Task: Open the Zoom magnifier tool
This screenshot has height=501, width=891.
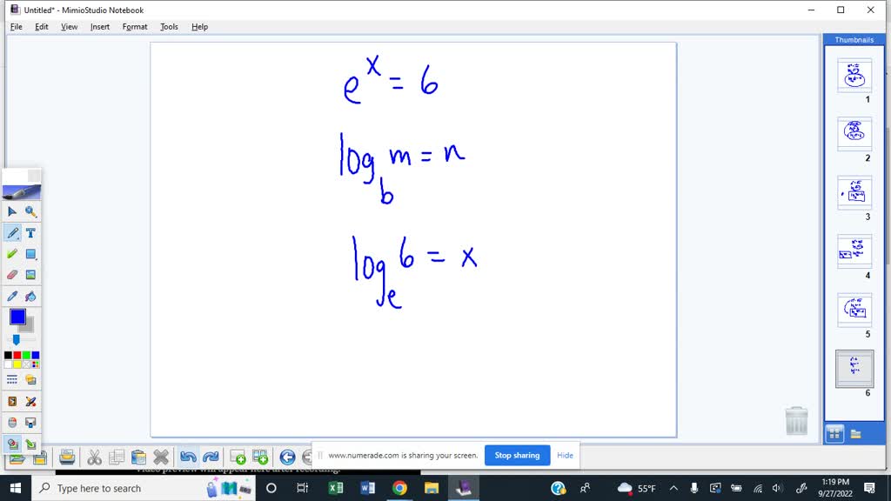Action: [31, 211]
